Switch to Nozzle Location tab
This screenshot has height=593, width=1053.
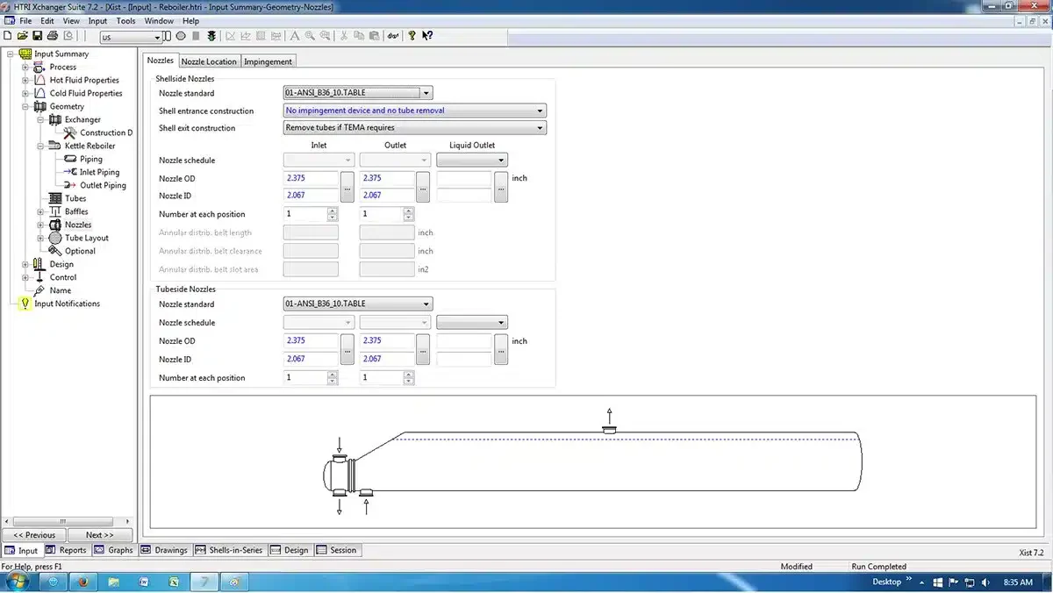209,61
